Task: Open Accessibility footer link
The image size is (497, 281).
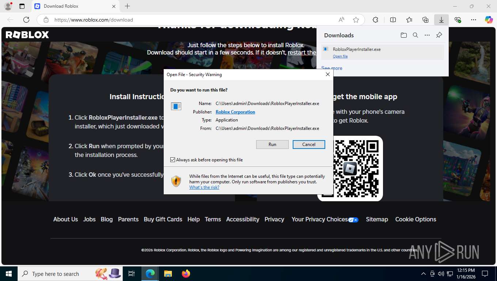Action: point(243,219)
